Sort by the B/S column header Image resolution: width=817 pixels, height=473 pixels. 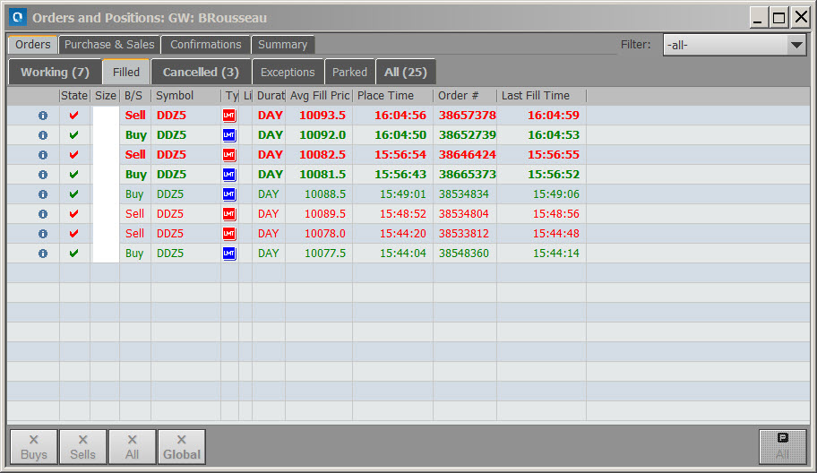click(135, 96)
